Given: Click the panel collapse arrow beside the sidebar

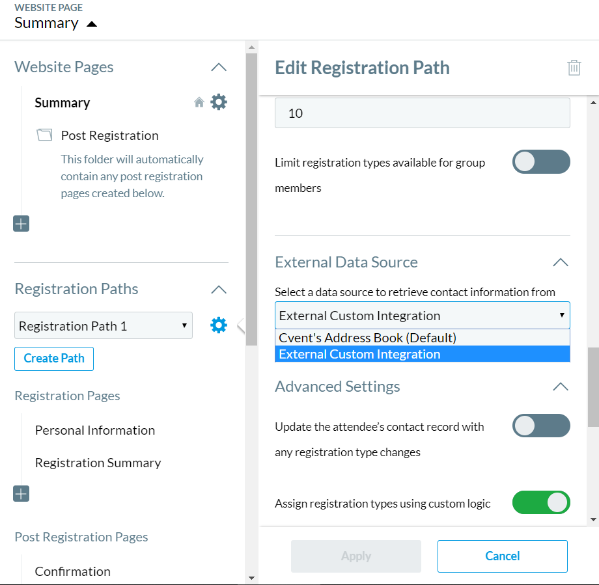Looking at the screenshot, I should [241, 325].
